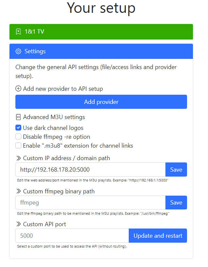Click the Update and restart button
Image resolution: width=208 pixels, height=267 pixels.
click(x=158, y=236)
